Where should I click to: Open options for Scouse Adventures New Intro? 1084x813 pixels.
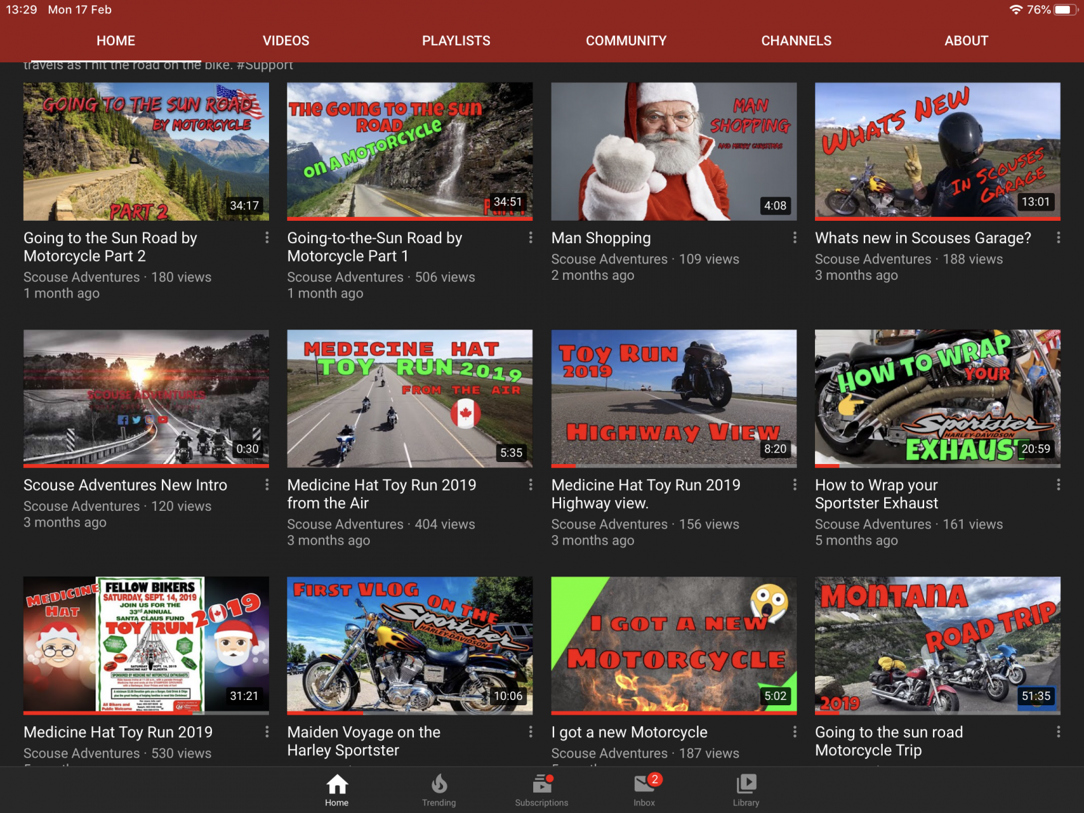(x=267, y=485)
